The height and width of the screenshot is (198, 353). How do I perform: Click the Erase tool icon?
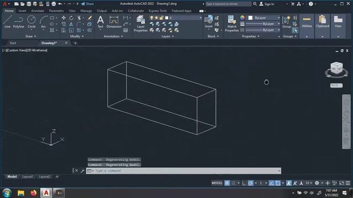click(x=89, y=18)
